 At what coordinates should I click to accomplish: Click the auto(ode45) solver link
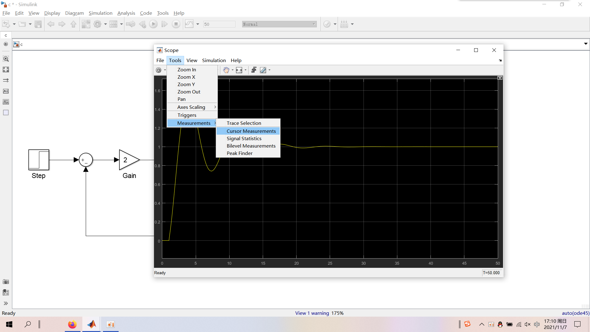(x=576, y=313)
